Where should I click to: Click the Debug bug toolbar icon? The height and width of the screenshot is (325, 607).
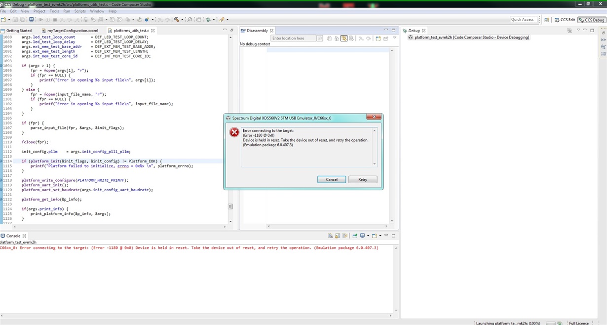[x=208, y=20]
